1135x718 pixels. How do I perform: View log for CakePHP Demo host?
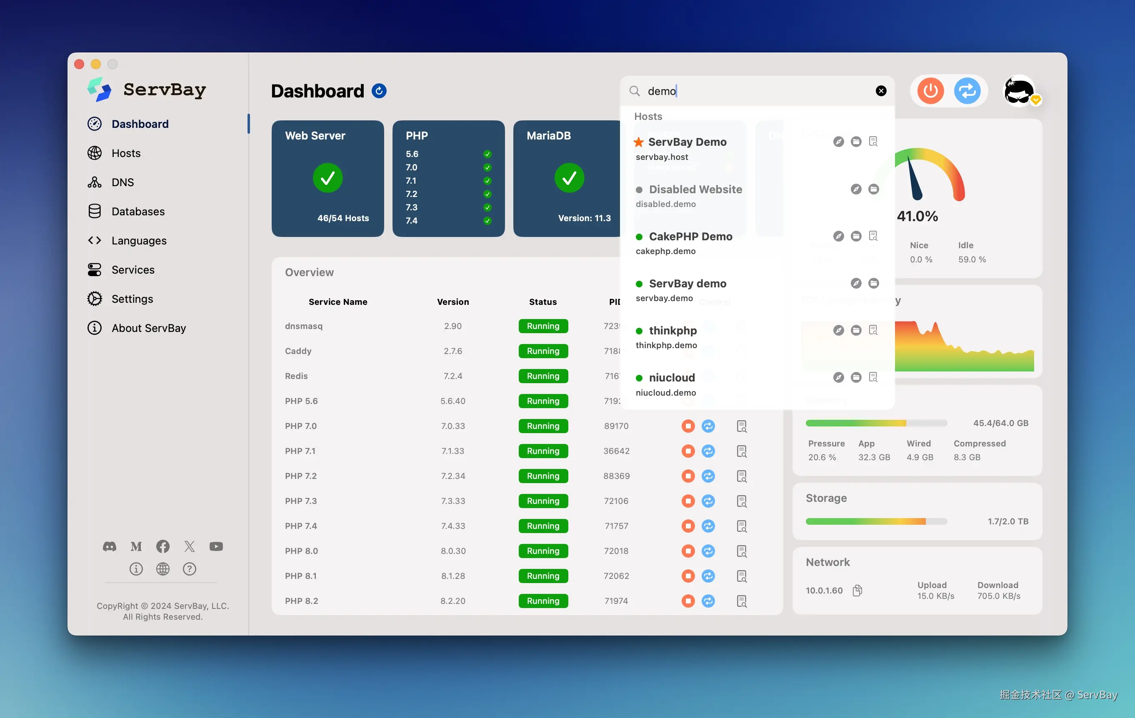pyautogui.click(x=873, y=236)
